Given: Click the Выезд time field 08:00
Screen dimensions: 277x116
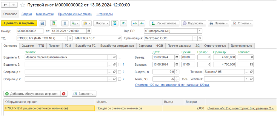Looking at the screenshot, I should 188,57.
